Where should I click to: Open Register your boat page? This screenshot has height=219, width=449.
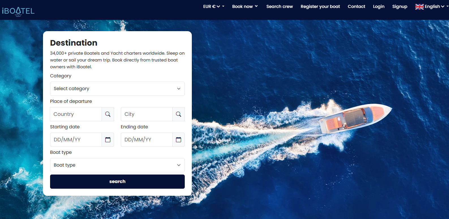click(x=320, y=7)
